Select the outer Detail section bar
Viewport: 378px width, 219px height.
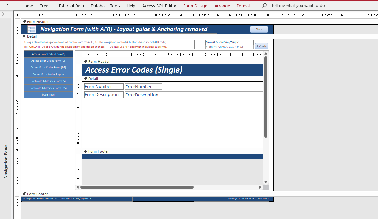pos(200,36)
